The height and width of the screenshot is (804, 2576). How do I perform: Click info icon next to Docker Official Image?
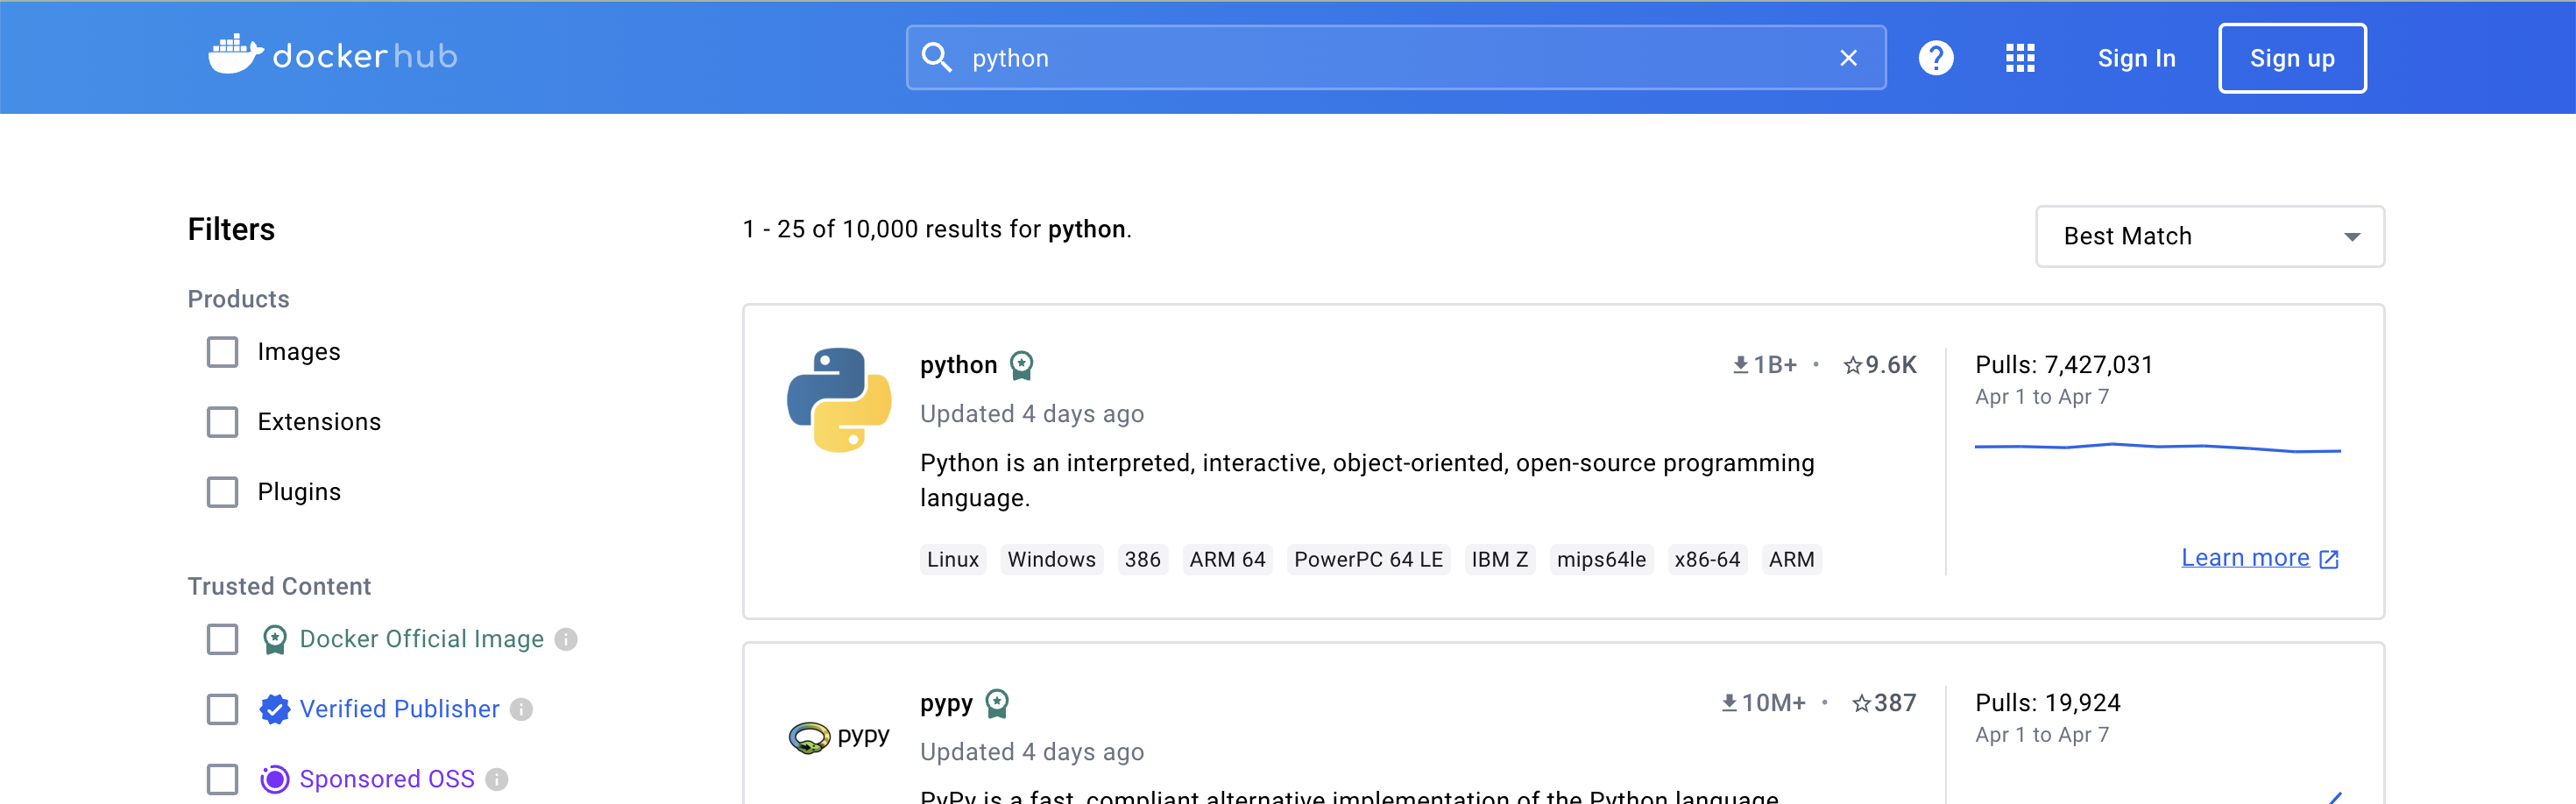point(566,639)
